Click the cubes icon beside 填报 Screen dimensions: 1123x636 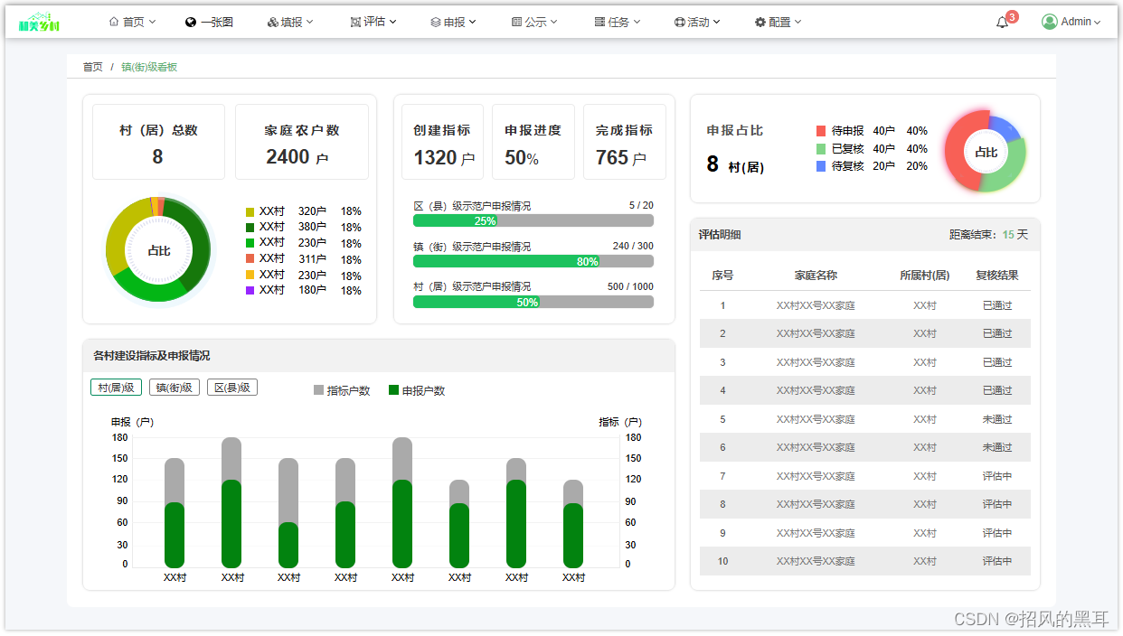[273, 22]
